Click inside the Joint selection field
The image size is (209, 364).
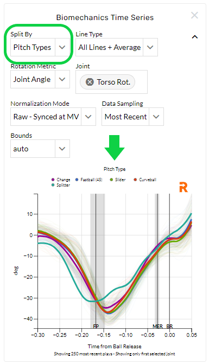(111, 82)
